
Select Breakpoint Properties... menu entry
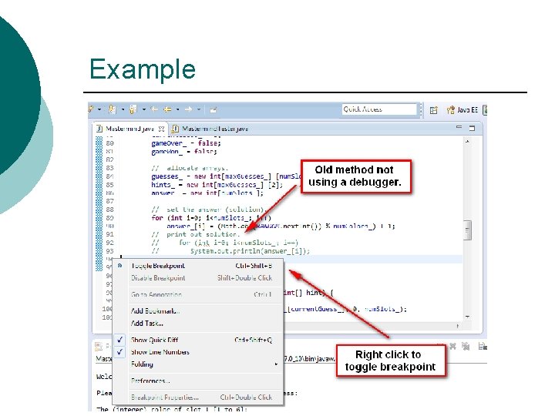tap(198, 398)
